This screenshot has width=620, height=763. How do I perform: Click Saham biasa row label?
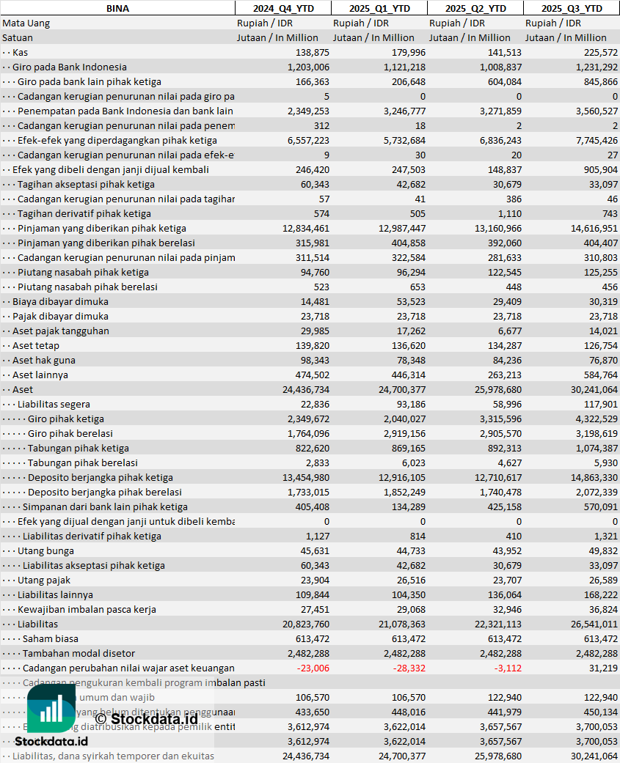coord(51,639)
